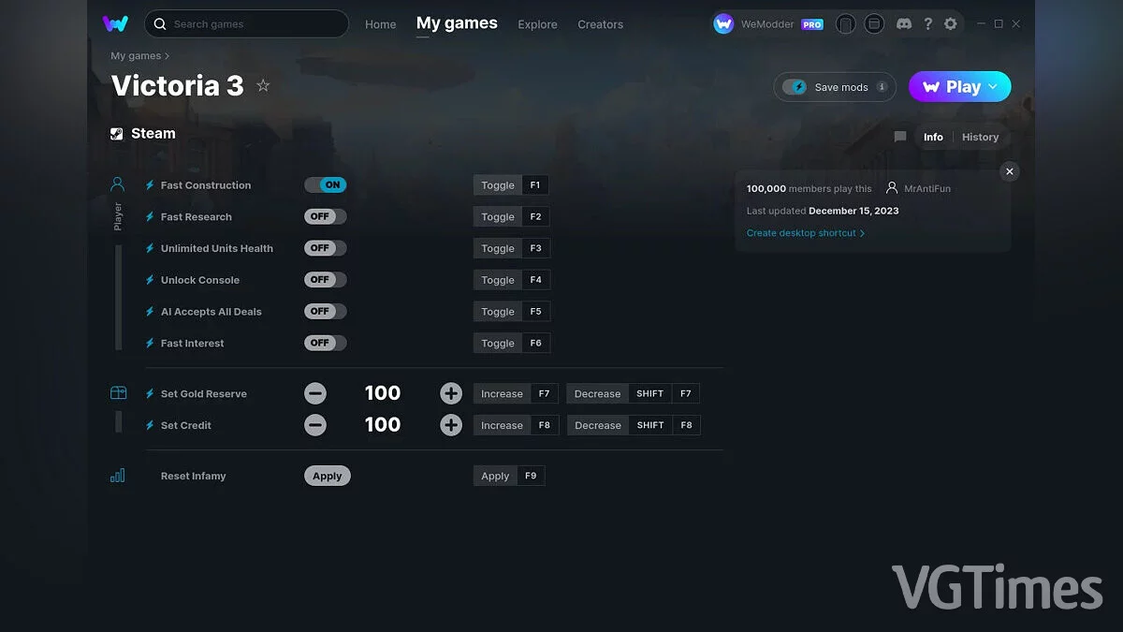Open the help question mark icon
Image resolution: width=1123 pixels, height=632 pixels.
pyautogui.click(x=927, y=24)
